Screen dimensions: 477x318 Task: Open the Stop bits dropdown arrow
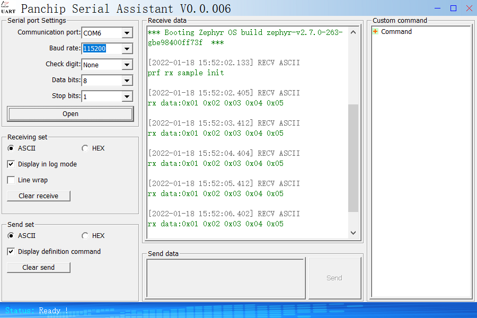tap(127, 96)
